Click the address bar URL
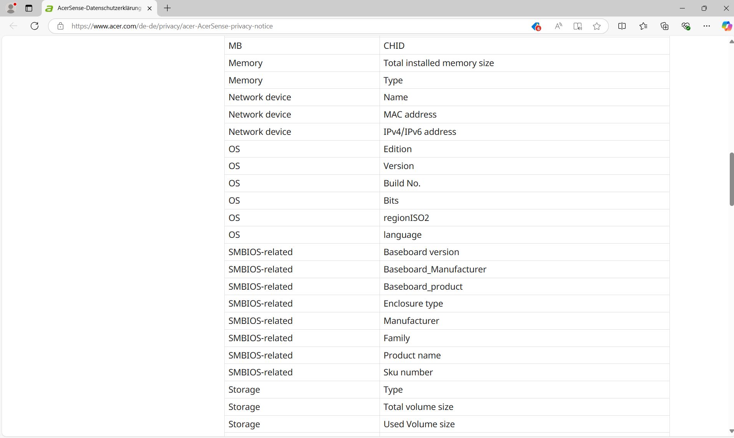 coord(172,26)
